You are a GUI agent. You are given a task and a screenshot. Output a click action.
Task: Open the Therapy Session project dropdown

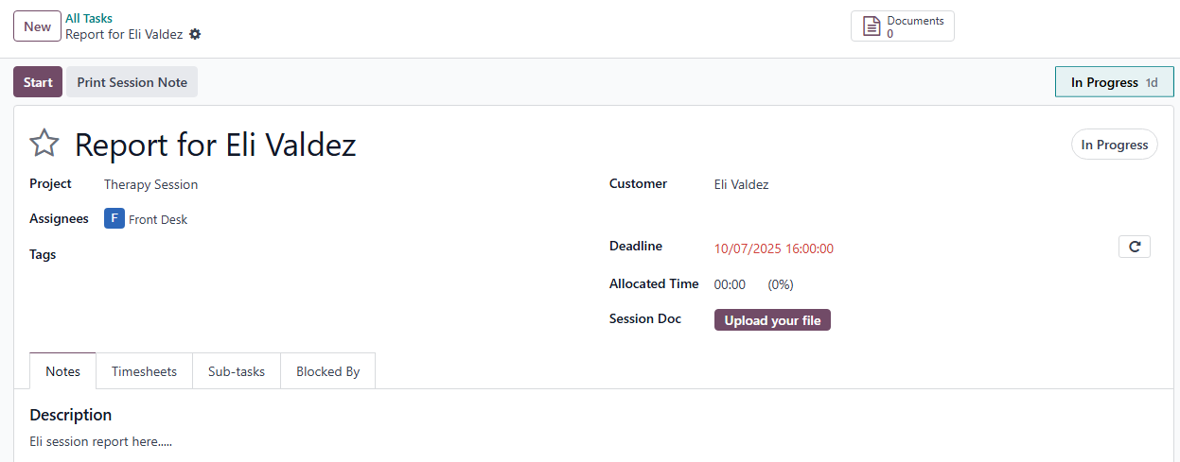point(151,184)
